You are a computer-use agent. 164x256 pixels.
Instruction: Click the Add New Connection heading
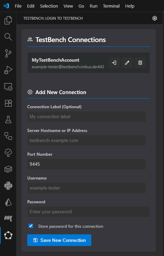(x=61, y=92)
